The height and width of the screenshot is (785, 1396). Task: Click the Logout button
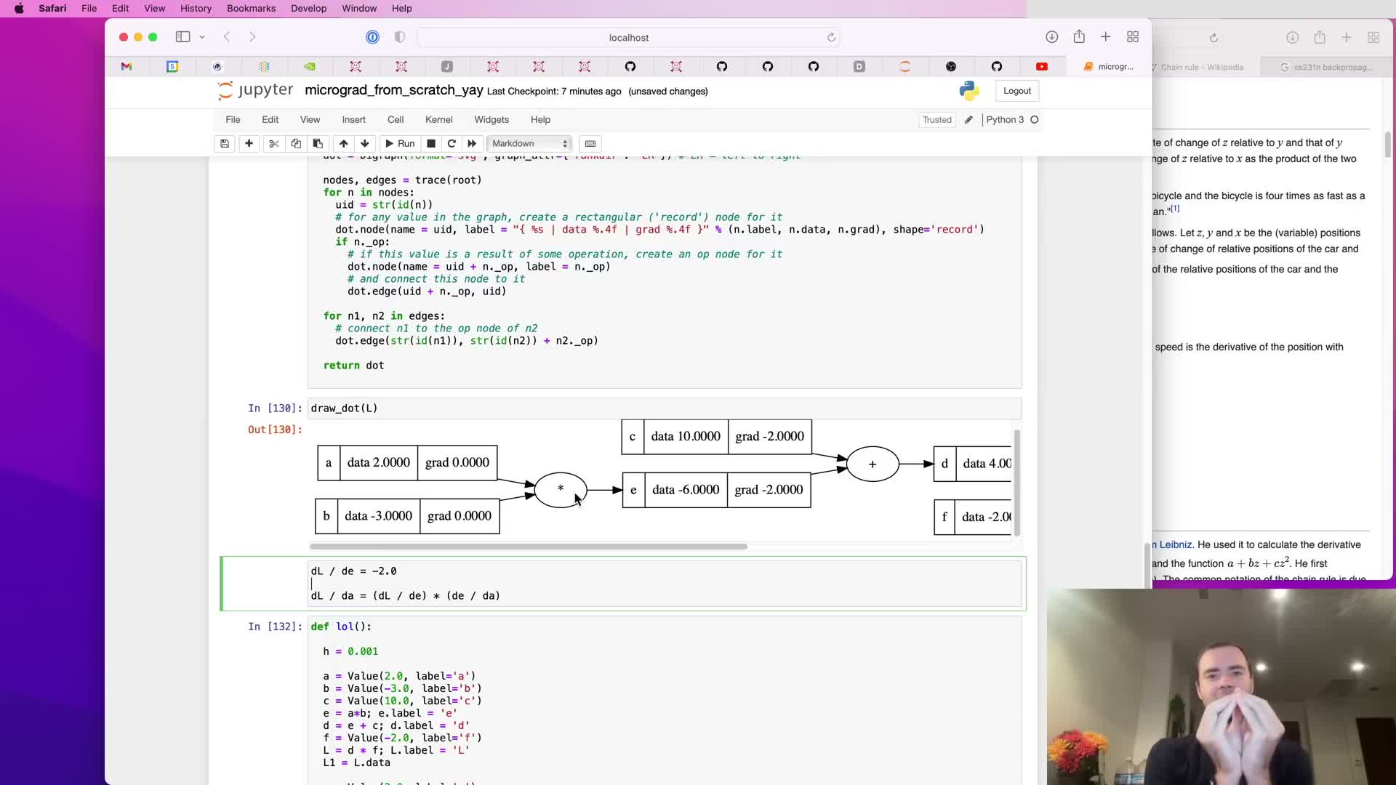[x=1016, y=91]
